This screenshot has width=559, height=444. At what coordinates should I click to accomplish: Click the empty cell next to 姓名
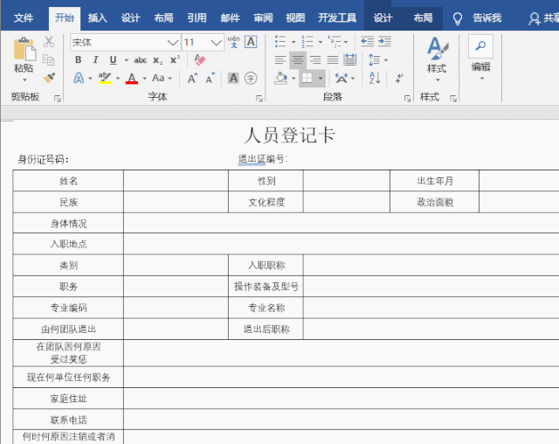[176, 181]
